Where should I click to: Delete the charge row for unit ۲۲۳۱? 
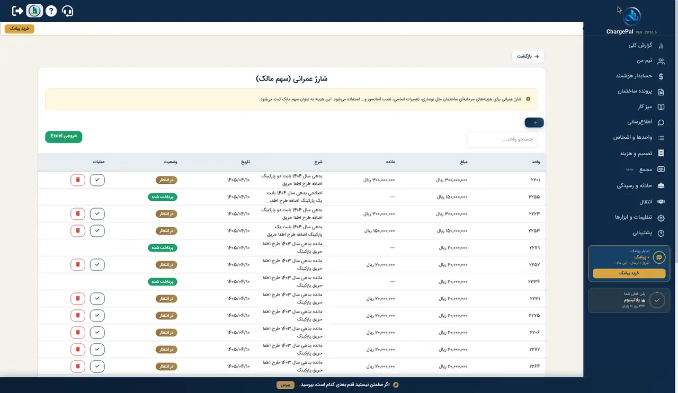pos(78,298)
